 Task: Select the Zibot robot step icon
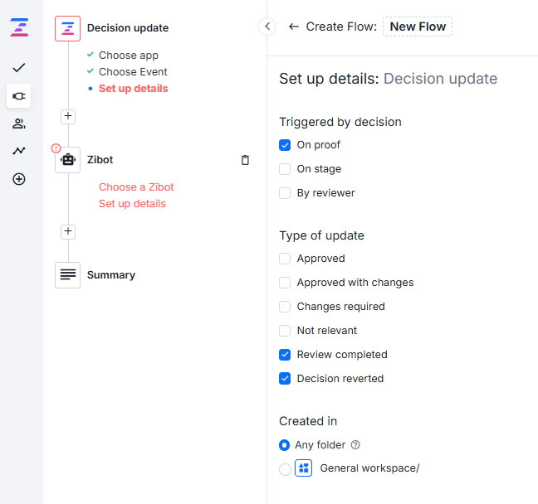pos(68,160)
